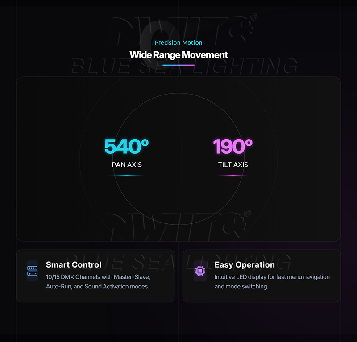Click the magenta line under TILT AXIS
Image resolution: width=357 pixels, height=342 pixels.
233,176
